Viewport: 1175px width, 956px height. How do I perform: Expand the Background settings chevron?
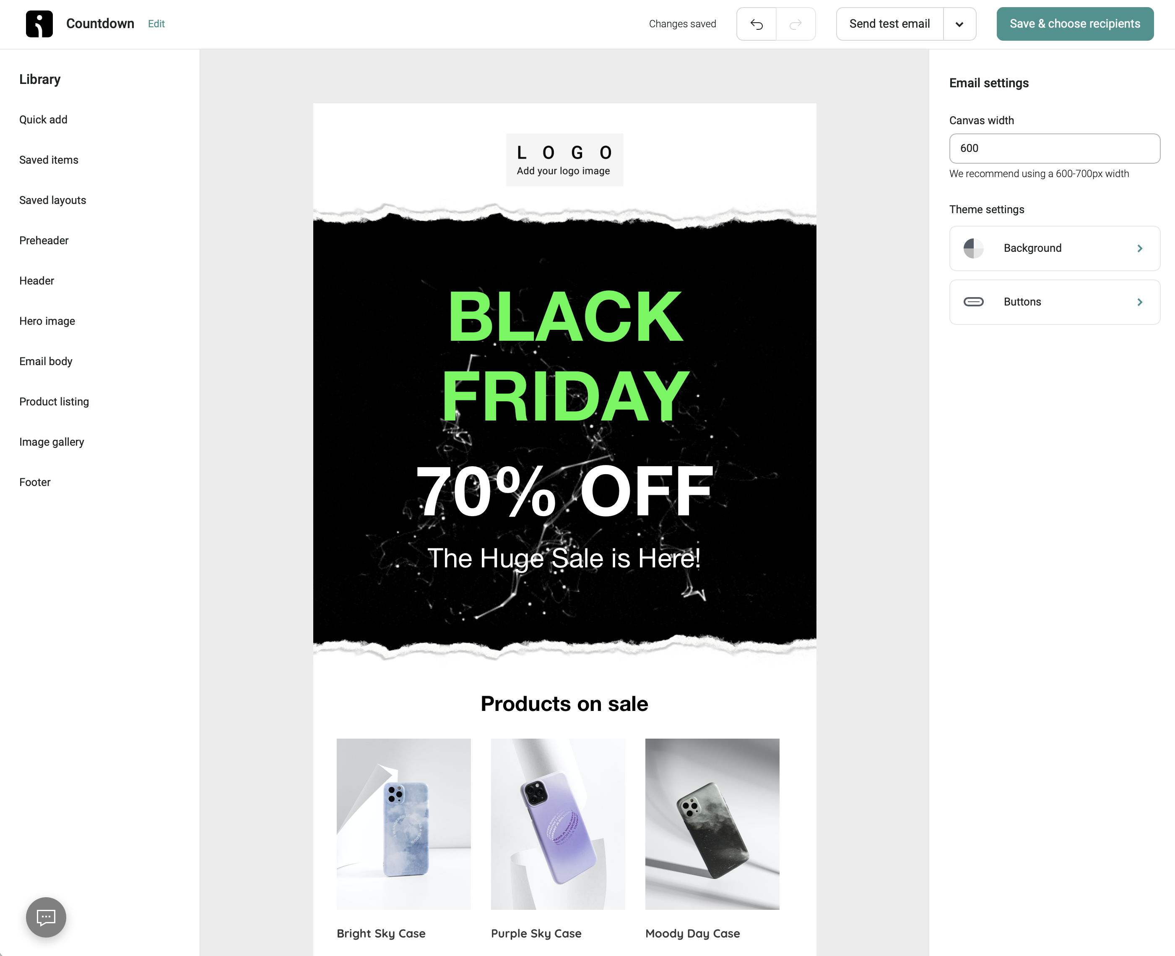pos(1139,248)
